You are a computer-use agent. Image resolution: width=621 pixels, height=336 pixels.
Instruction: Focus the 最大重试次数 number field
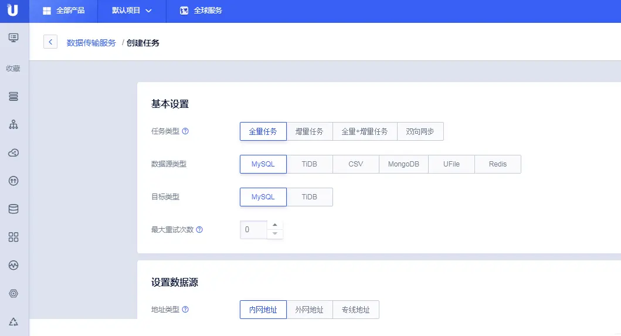(253, 230)
